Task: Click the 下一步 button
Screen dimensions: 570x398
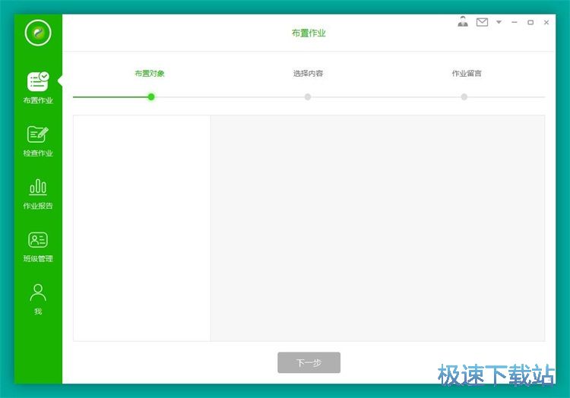Action: 309,362
